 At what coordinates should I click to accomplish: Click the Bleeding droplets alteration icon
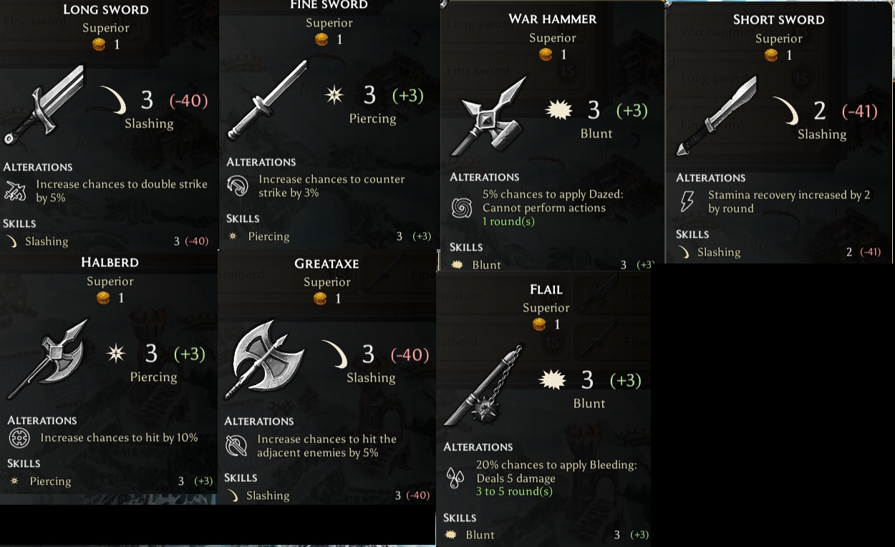tap(455, 478)
